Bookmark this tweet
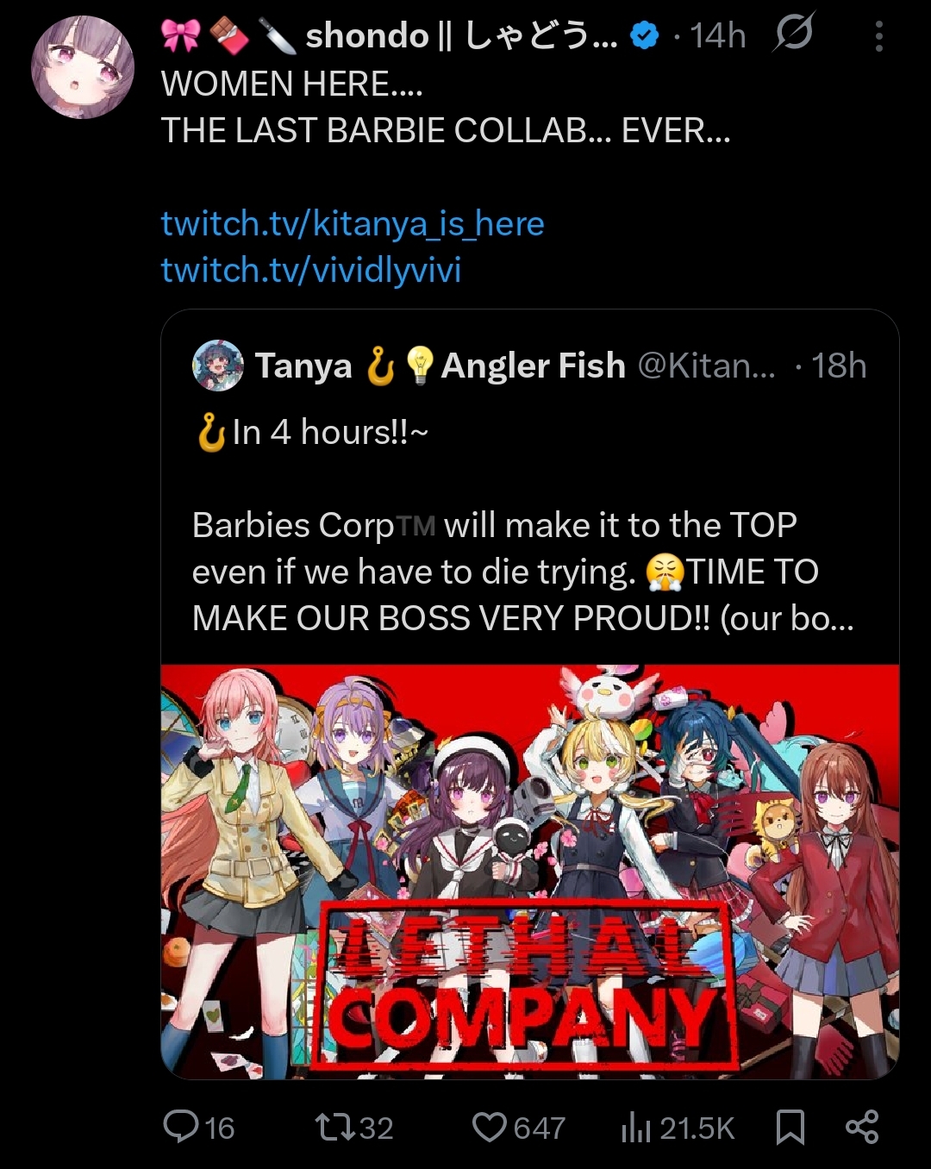The height and width of the screenshot is (1169, 931). click(790, 1128)
